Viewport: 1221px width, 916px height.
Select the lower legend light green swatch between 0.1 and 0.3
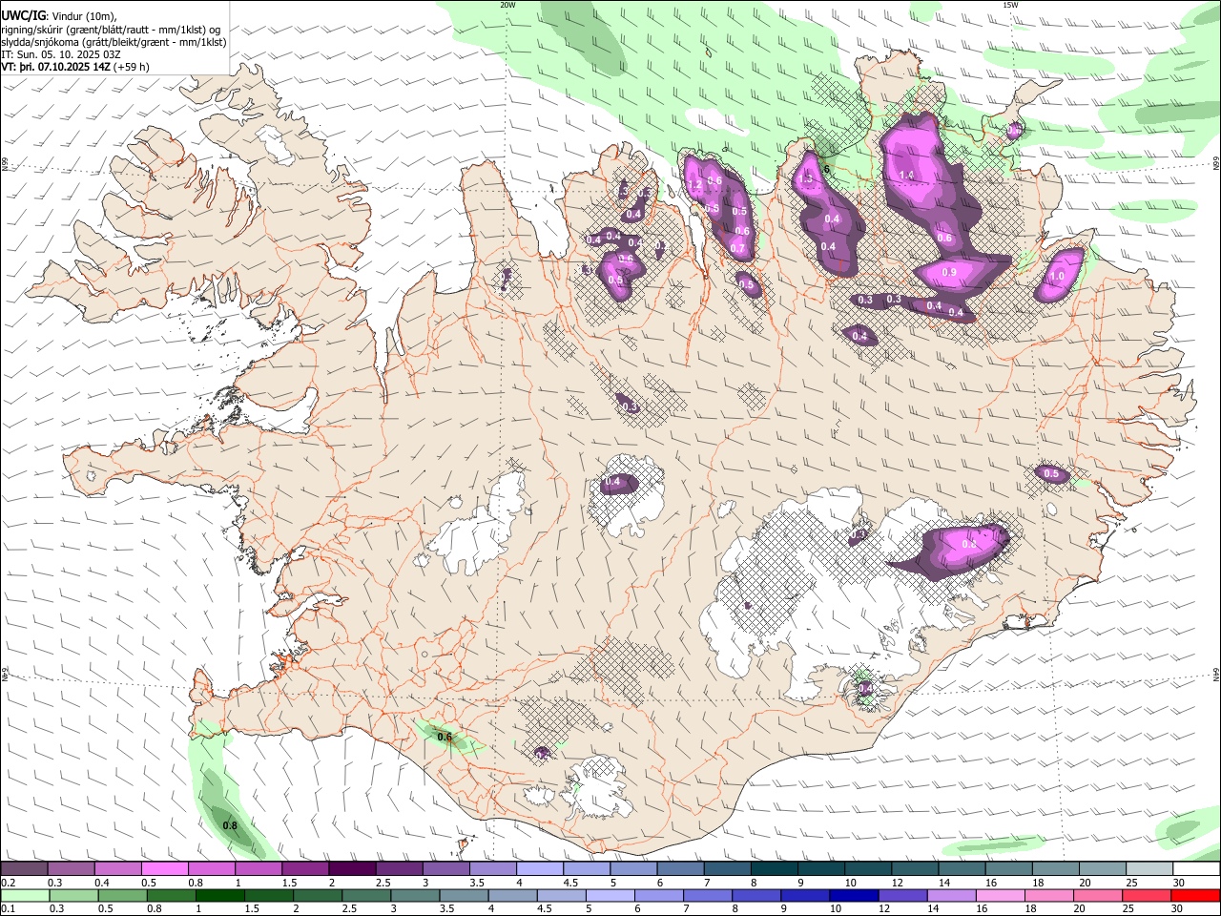tap(24, 895)
